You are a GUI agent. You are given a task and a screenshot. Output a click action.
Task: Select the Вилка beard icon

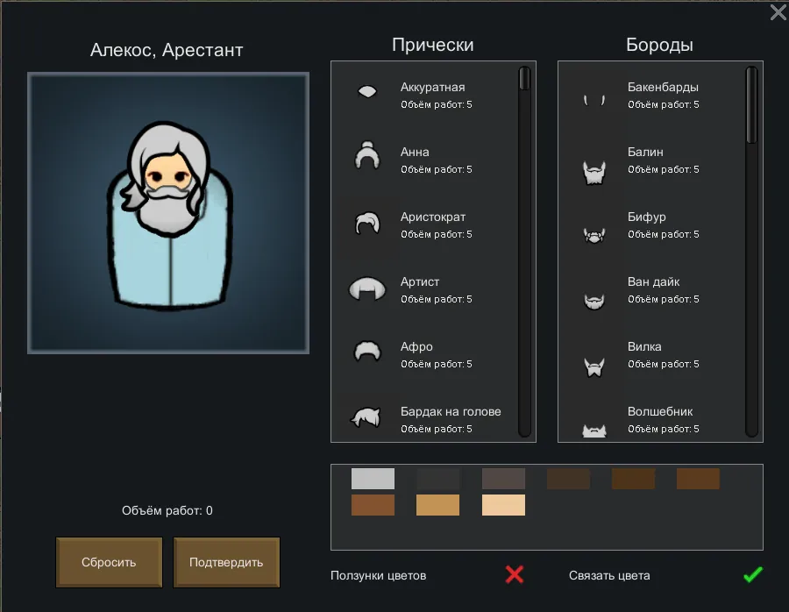click(x=594, y=365)
